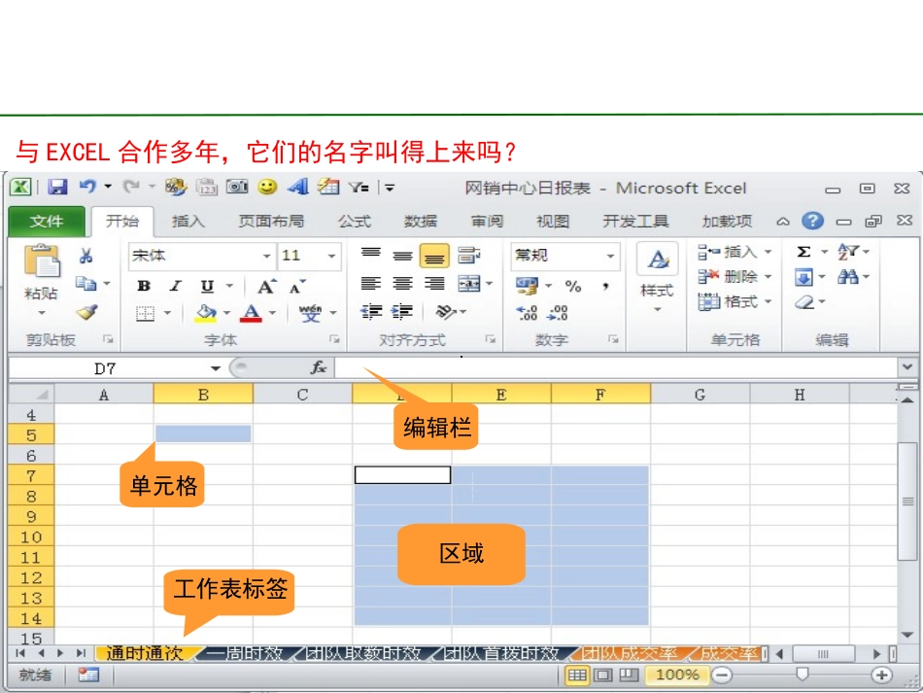Screen dimensions: 923x693
Task: Toggle bottom vertical alignment (highlighted)
Action: point(434,257)
